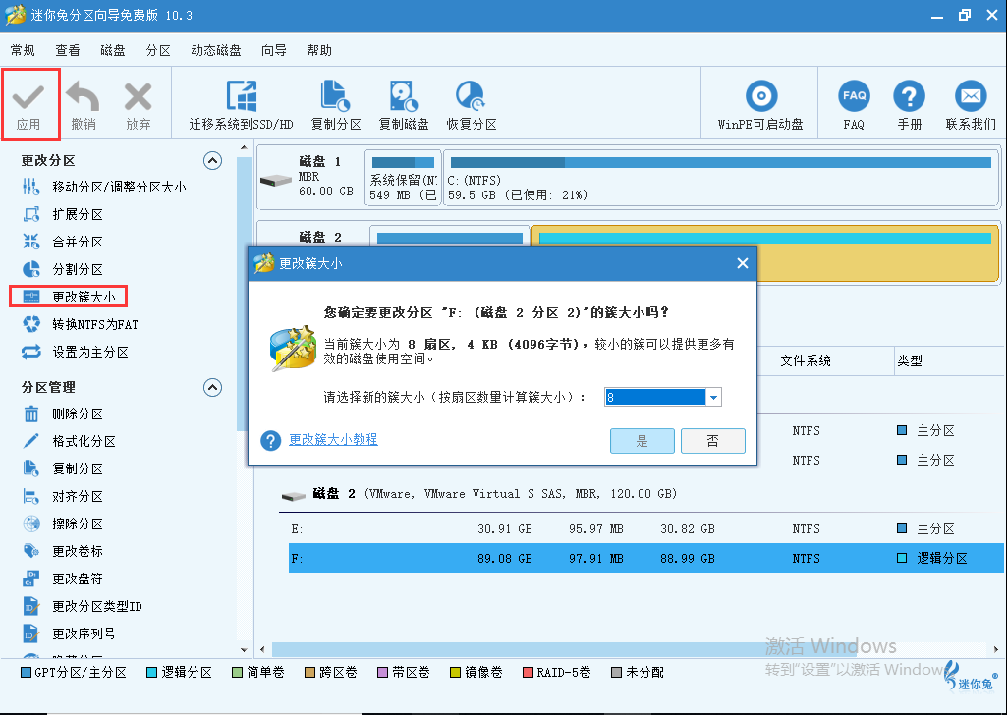Click the 磁盘 2 VMware Virtual S header row
This screenshot has height=715, width=1007.
[x=478, y=494]
